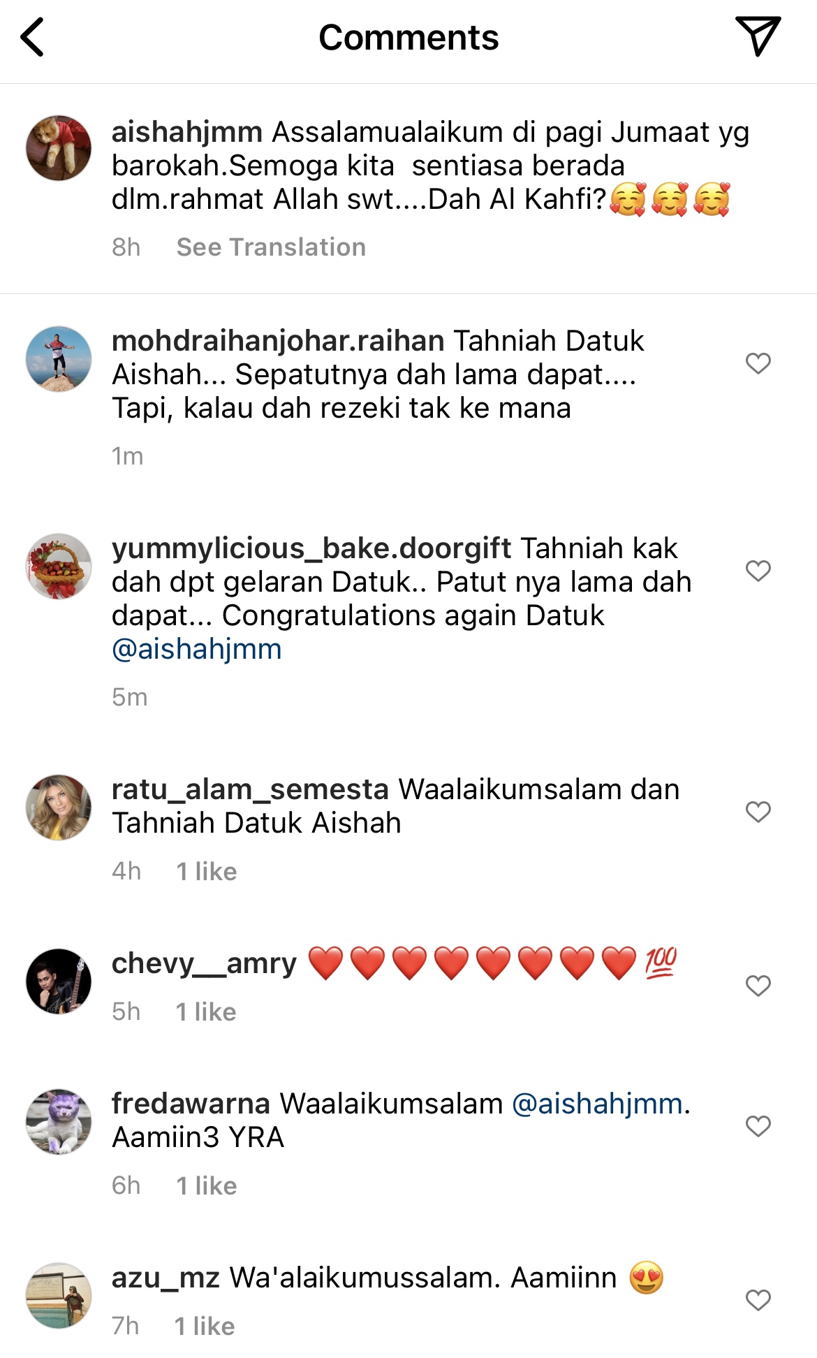Like ratu_alam_semesta's comment with the heart
The height and width of the screenshot is (1358, 817).
[758, 812]
